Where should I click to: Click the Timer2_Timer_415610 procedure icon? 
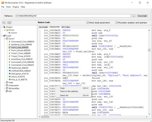[10, 56]
